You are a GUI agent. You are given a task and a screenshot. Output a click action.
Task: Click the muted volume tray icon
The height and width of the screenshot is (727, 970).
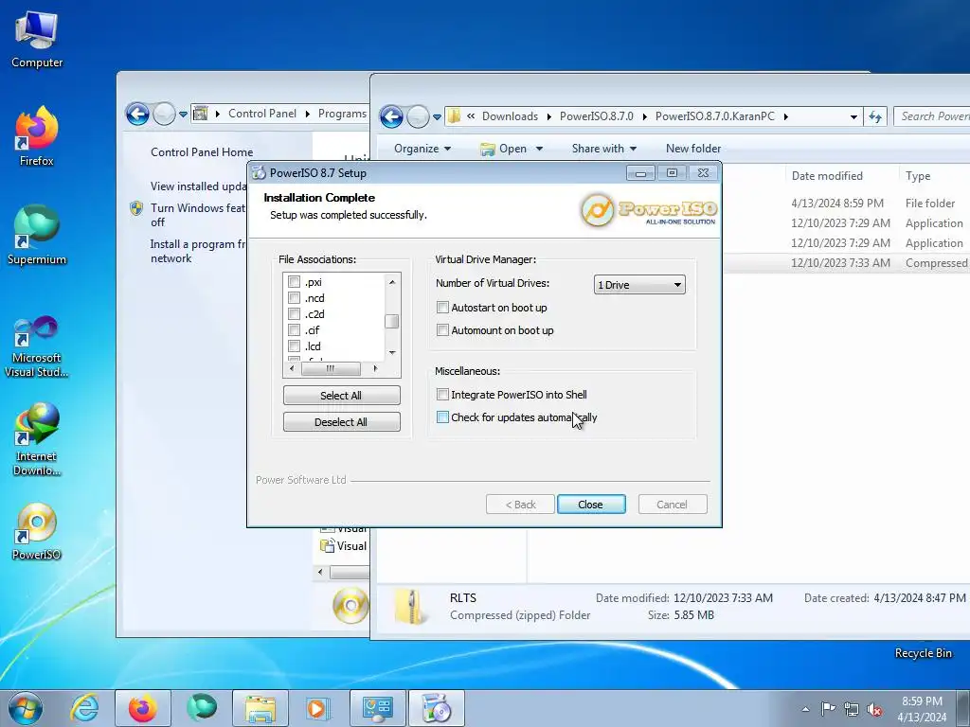pyautogui.click(x=874, y=709)
